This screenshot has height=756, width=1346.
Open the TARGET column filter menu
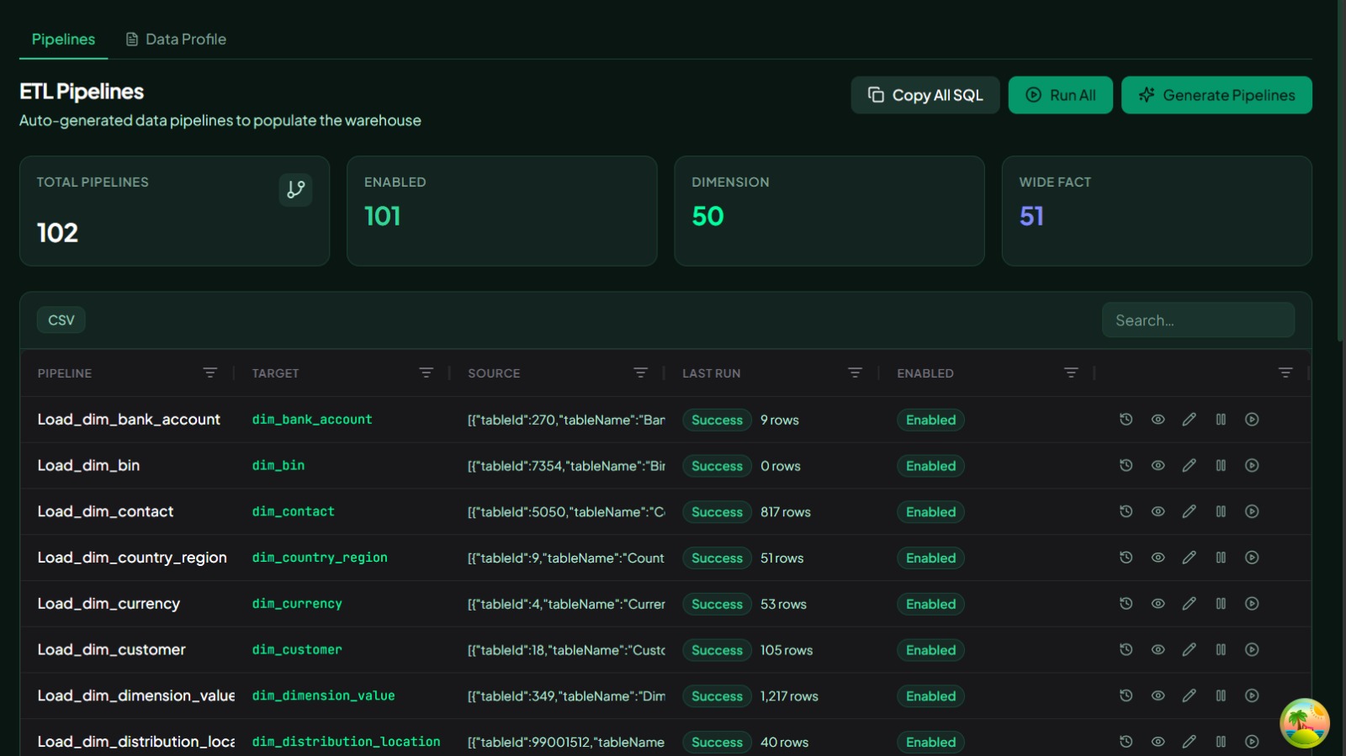427,373
